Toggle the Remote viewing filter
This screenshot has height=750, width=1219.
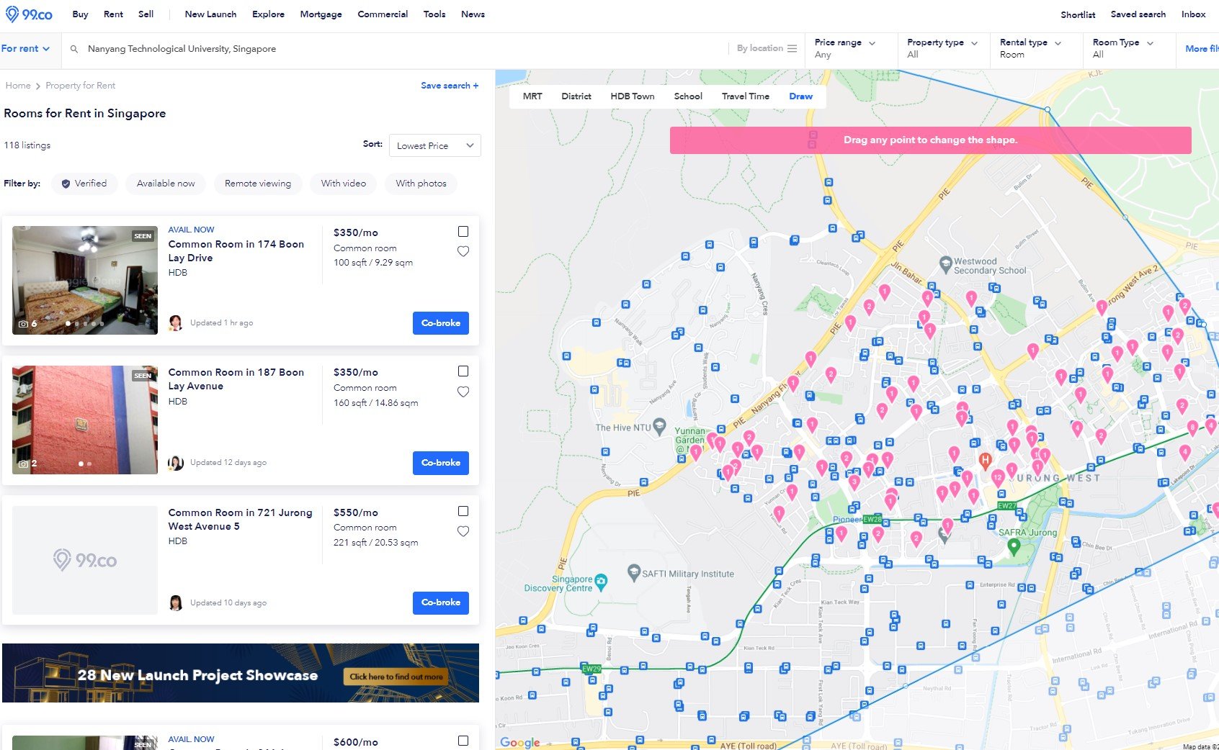click(258, 184)
